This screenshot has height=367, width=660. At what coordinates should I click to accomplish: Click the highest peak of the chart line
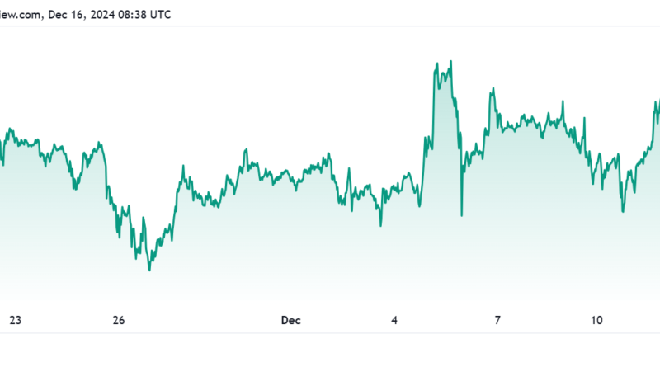tap(450, 61)
